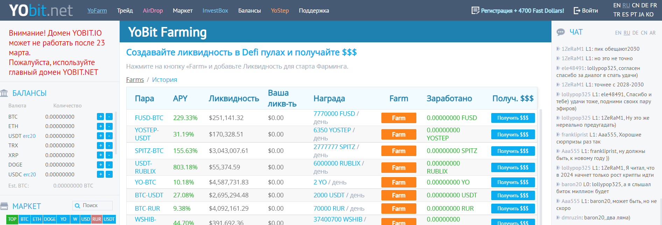Image resolution: width=662 pixels, height=225 pixels.
Task: Click the plus button for XRP balance
Action: point(100,155)
